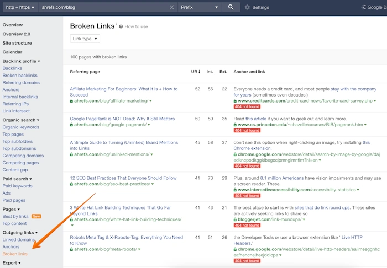
Task: Open Top subfolders report
Action: pos(18,141)
